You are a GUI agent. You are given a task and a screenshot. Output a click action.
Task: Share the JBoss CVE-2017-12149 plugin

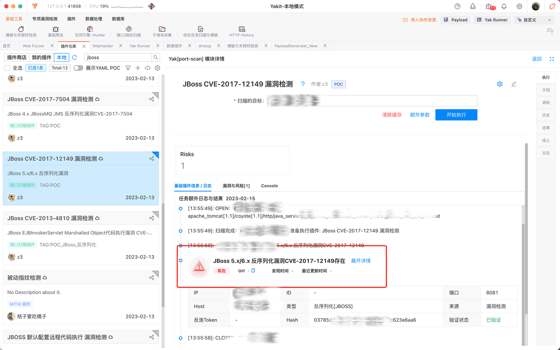[151, 159]
